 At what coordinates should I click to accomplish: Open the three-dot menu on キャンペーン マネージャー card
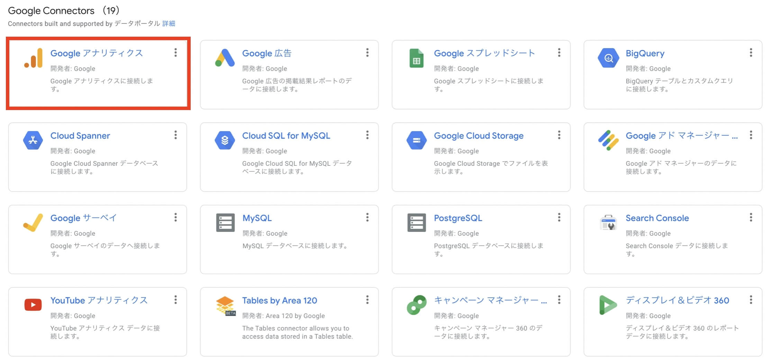(x=559, y=300)
